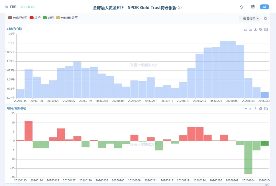
Task: Click the dark green last reduction bar
Action: (x=264, y=143)
